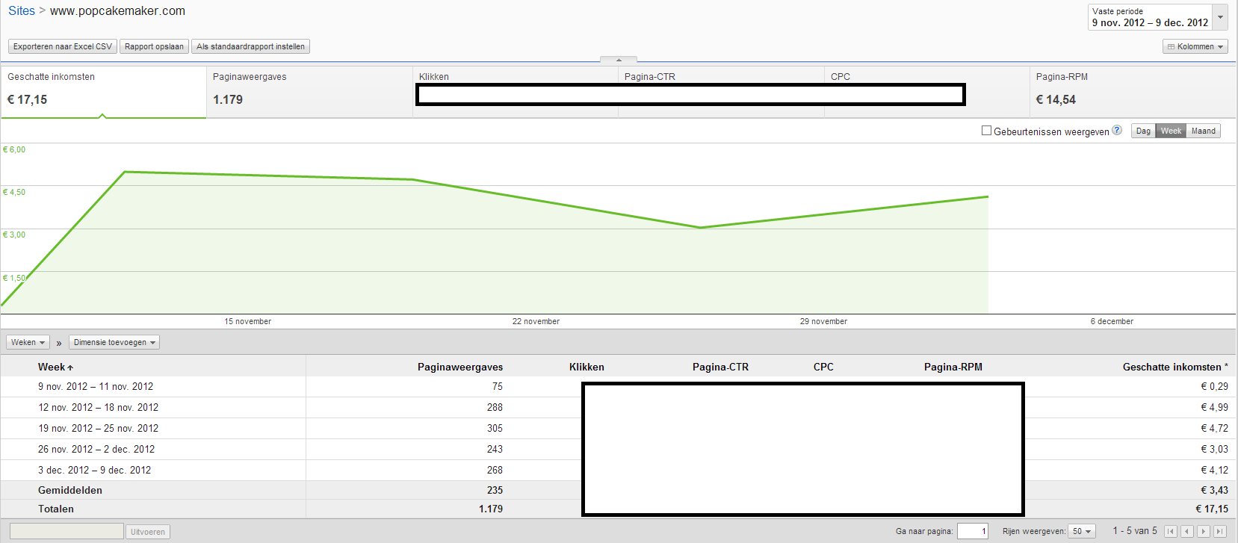Click the € 4,99 income value
1238x543 pixels.
click(1214, 407)
